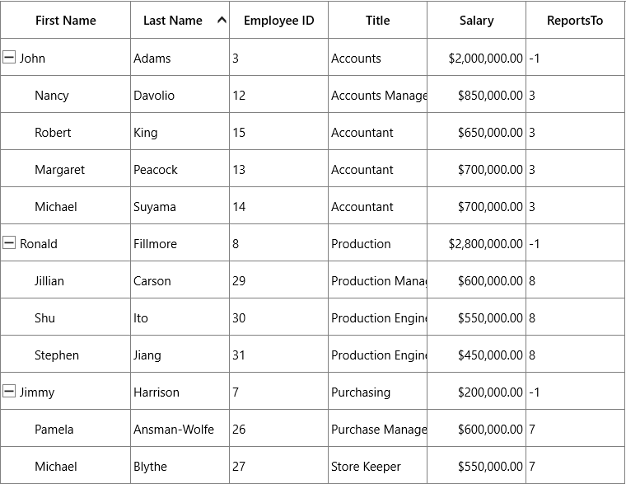Screen dimensions: 626x484
Task: Select Peacock last name cell
Action: 180,169
